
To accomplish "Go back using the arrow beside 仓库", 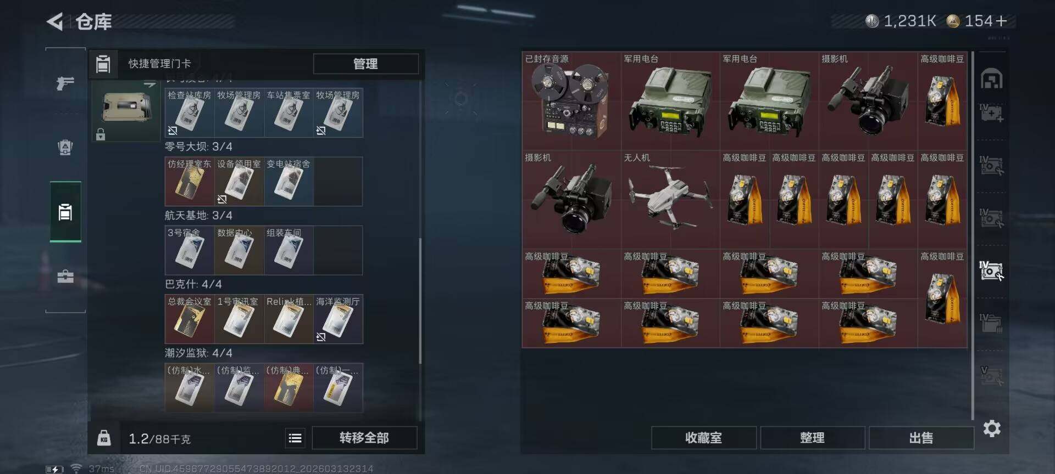I will (55, 21).
